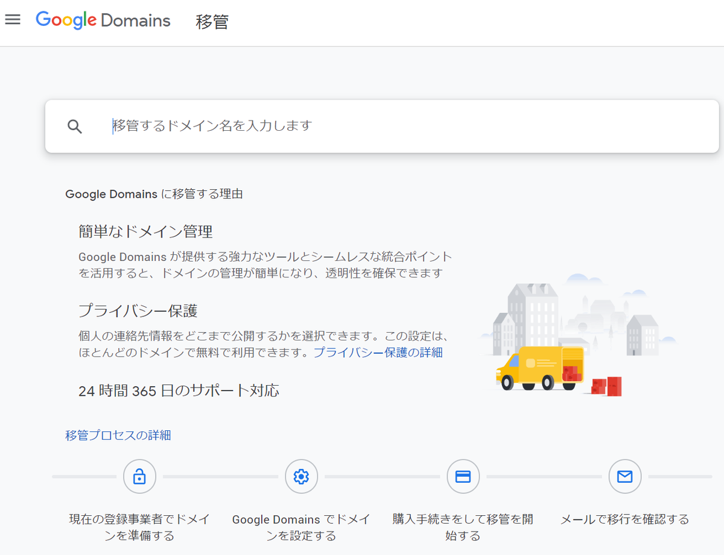Viewport: 724px width, 555px height.
Task: Open the 移管プロセスの詳細 link
Action: (118, 435)
